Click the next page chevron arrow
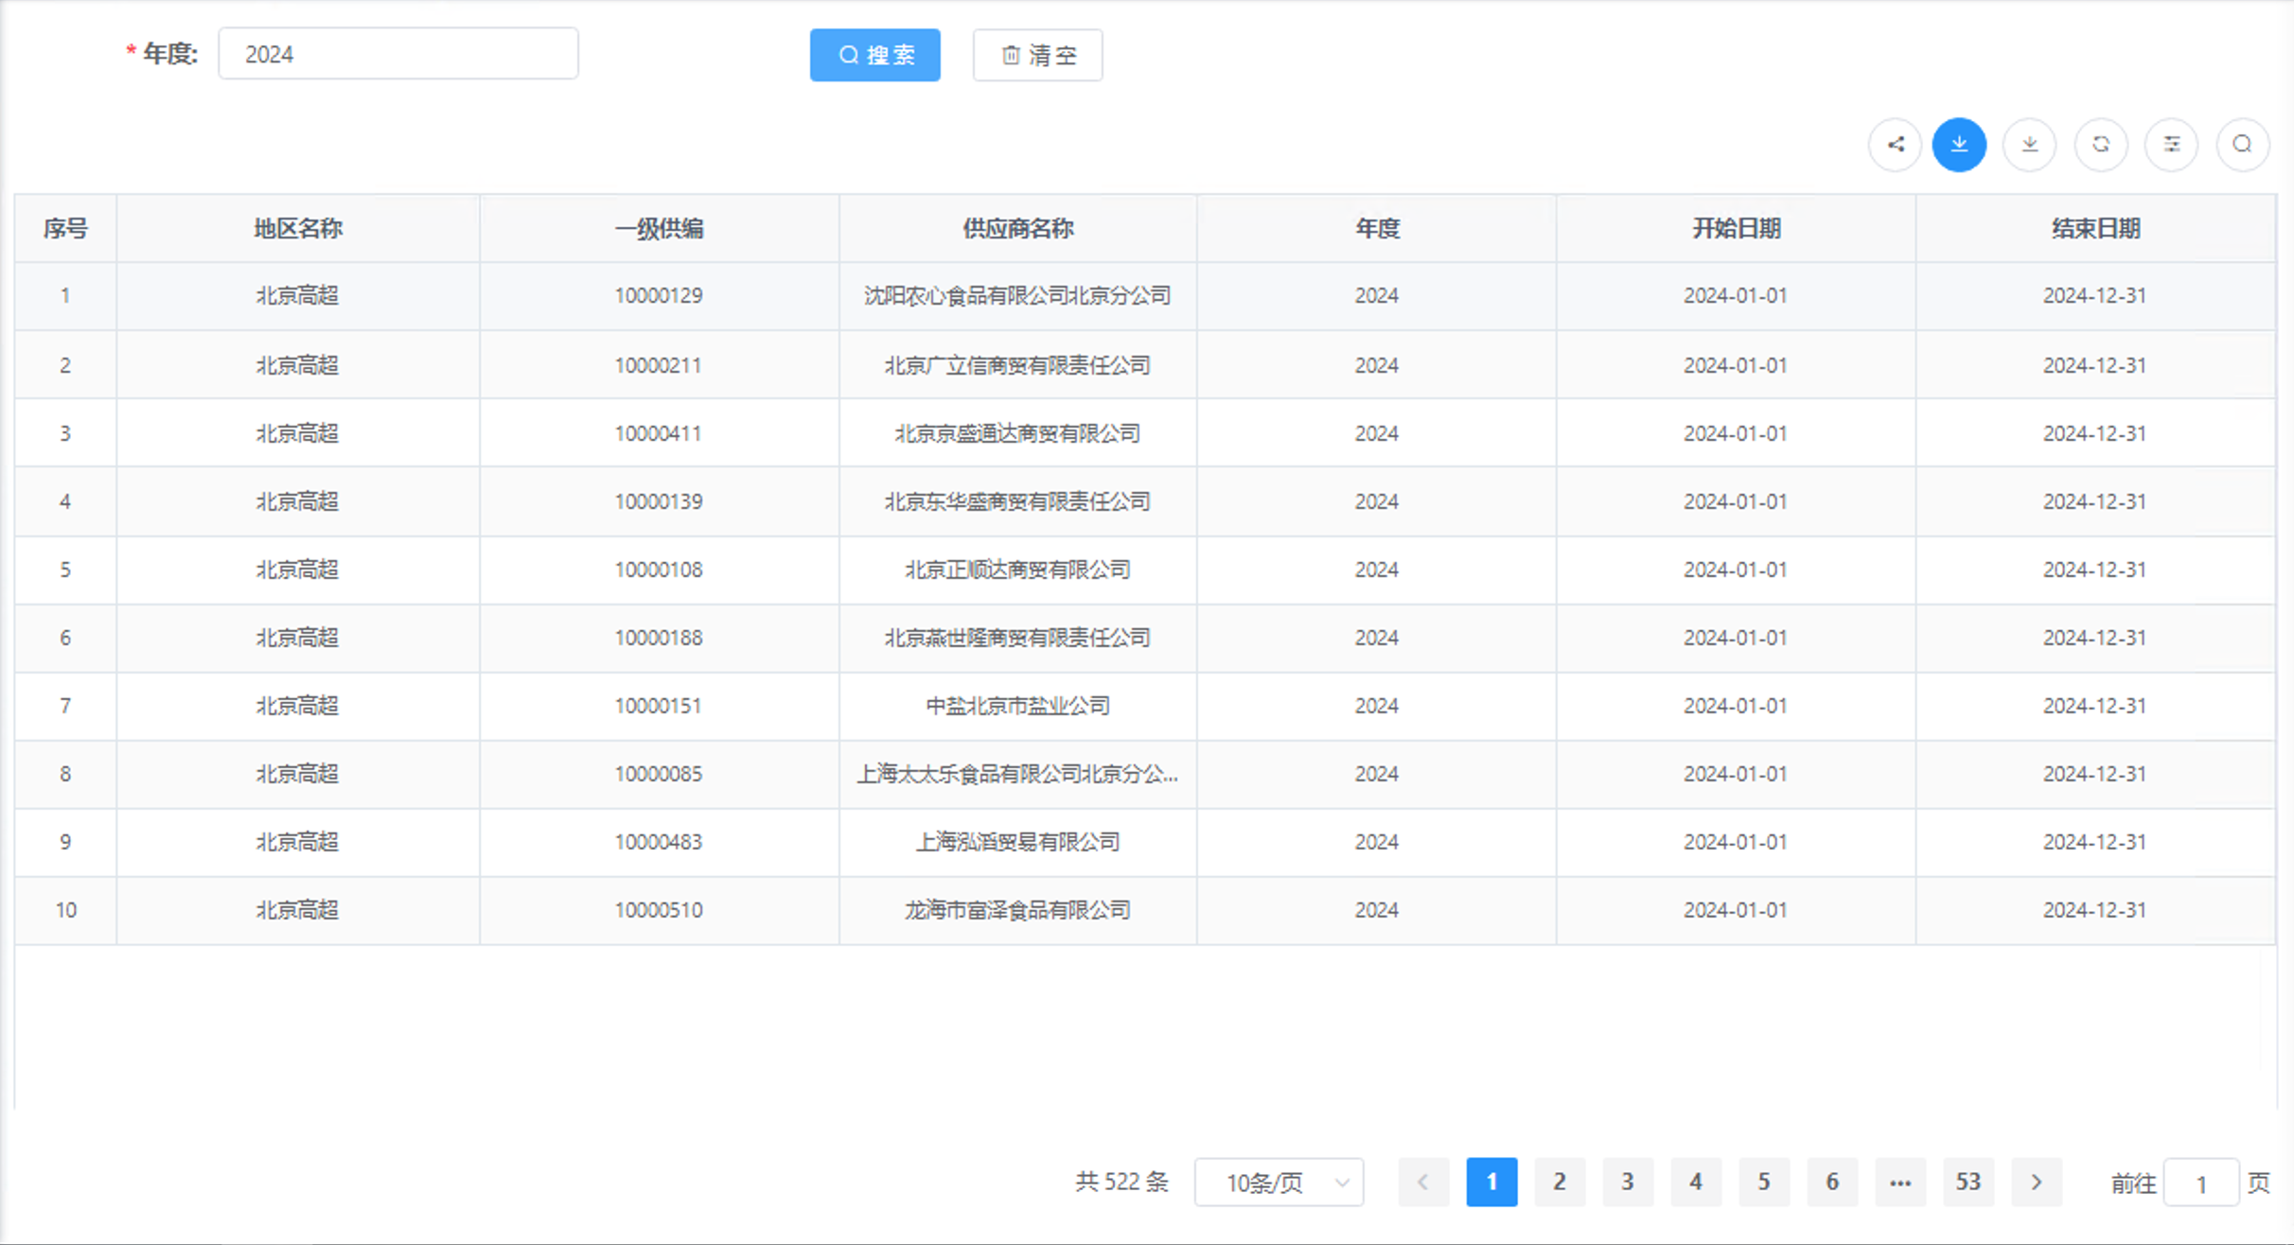This screenshot has height=1245, width=2294. tap(2037, 1182)
